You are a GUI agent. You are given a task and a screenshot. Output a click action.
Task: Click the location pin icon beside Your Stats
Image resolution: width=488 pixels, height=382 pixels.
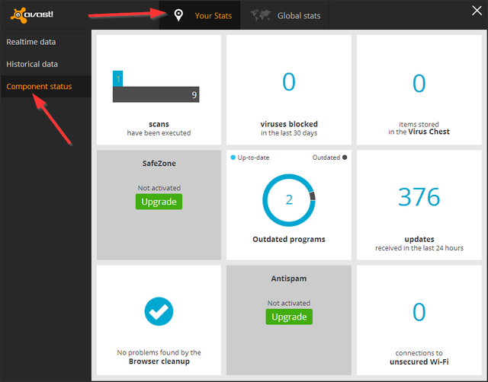coord(178,15)
